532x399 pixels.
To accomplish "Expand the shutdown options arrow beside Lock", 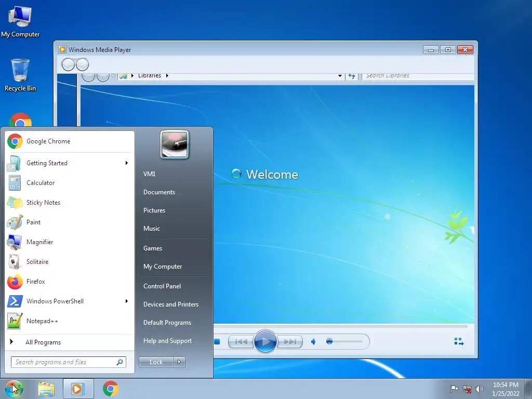I will (x=179, y=362).
